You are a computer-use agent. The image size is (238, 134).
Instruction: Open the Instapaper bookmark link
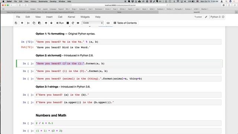pos(53,9)
